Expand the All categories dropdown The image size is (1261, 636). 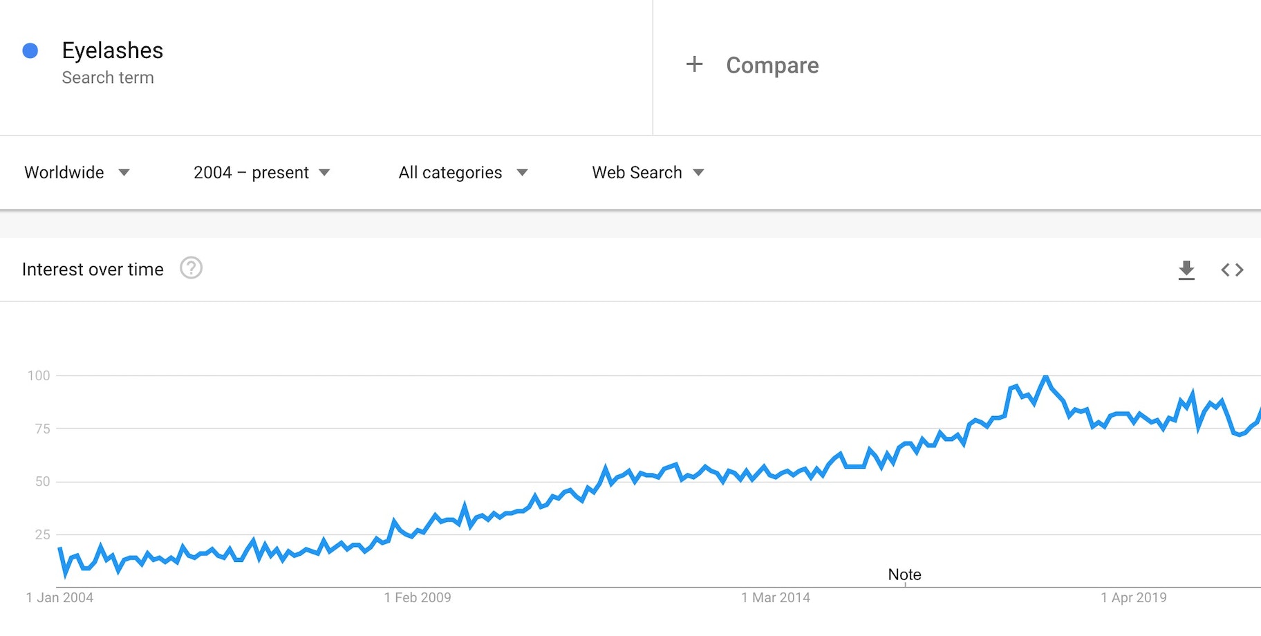(463, 172)
